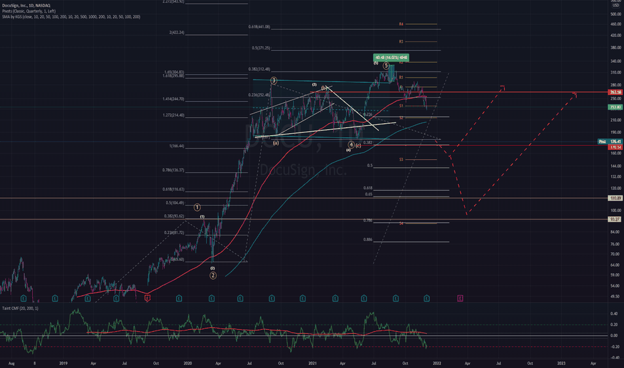Click the 2023 label on time axis
624x368 pixels.
coord(562,363)
